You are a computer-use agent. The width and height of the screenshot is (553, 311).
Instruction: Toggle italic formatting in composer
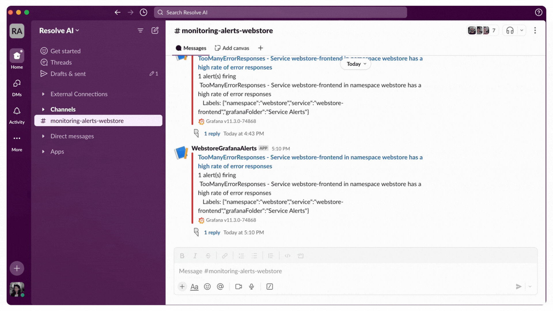pos(195,256)
